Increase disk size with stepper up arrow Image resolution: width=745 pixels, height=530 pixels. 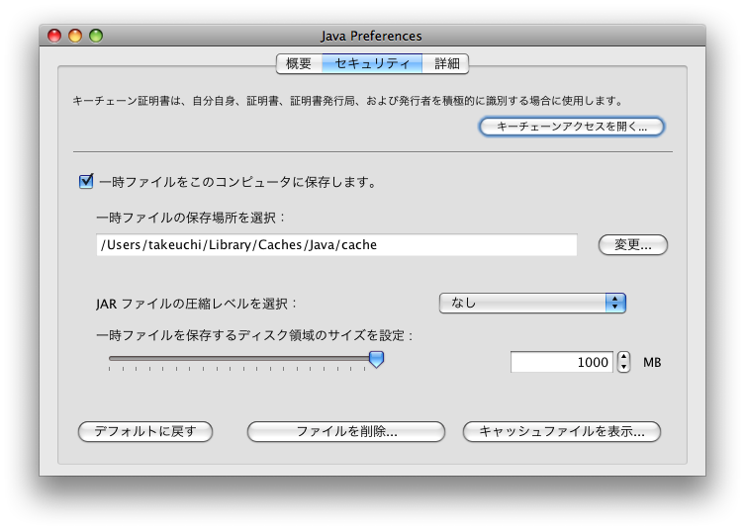pos(623,357)
